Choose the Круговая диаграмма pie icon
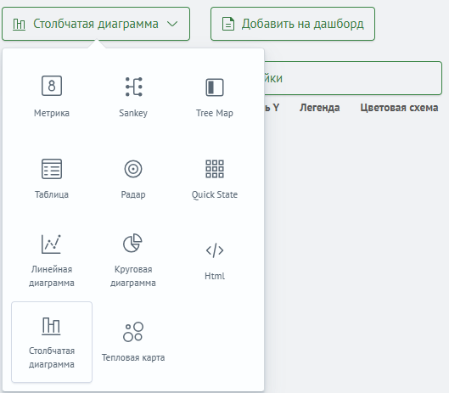 (x=132, y=243)
